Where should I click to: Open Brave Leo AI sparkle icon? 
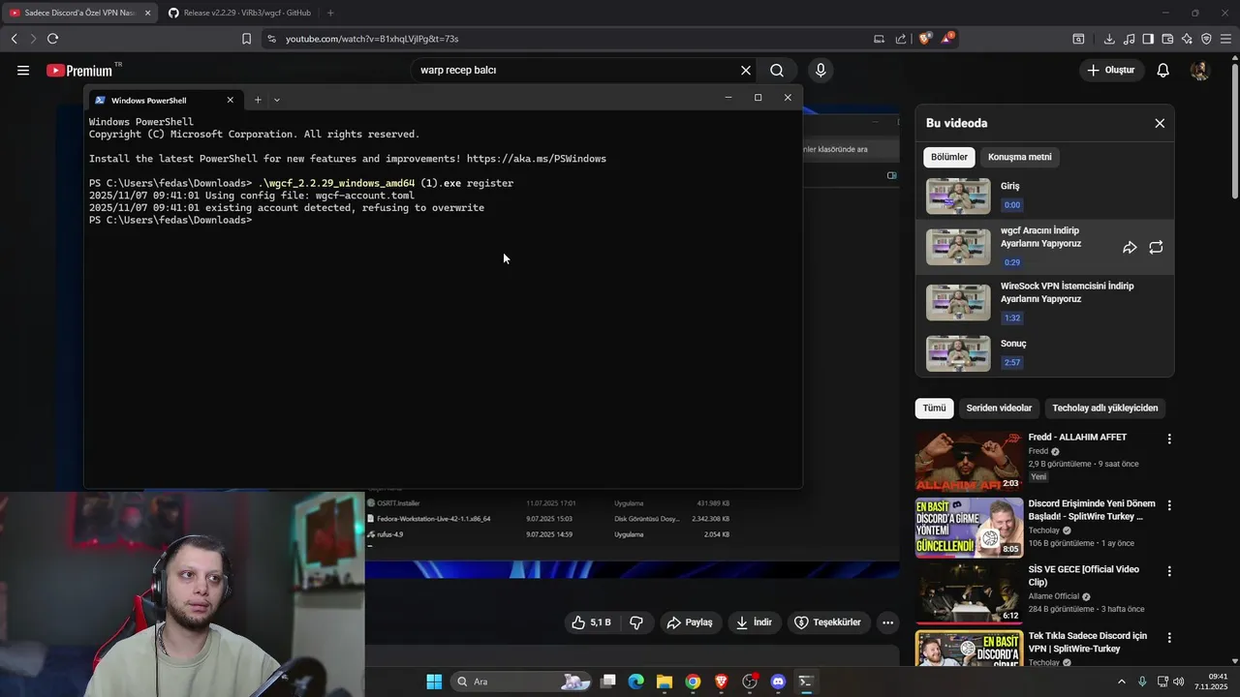point(1187,39)
